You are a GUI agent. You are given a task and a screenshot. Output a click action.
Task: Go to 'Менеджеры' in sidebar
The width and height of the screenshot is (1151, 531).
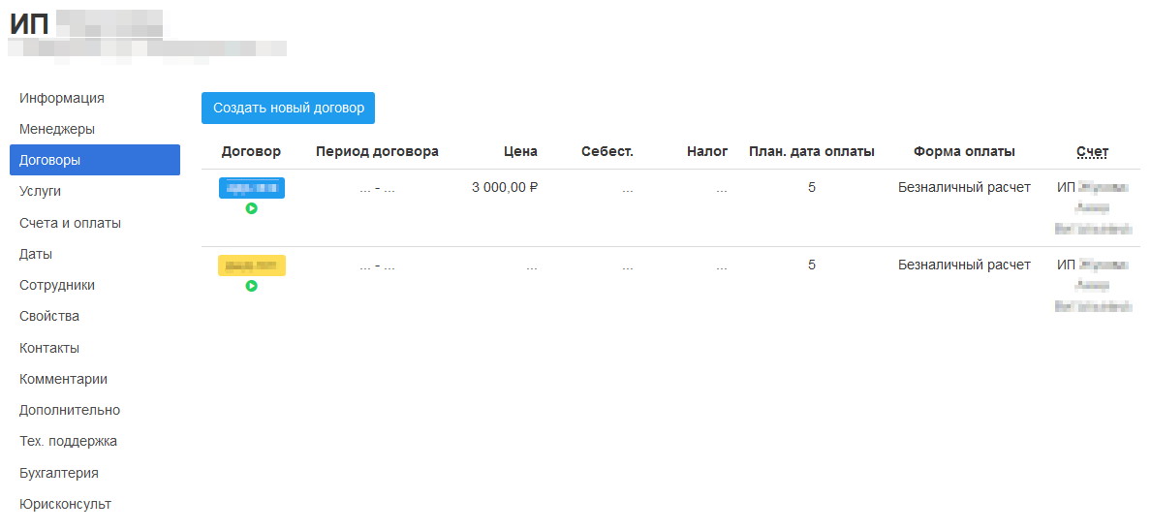57,129
